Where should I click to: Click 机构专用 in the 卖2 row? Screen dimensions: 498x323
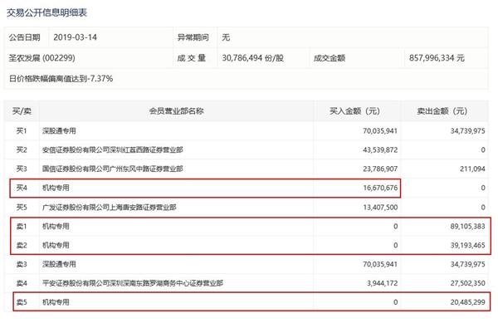point(56,245)
